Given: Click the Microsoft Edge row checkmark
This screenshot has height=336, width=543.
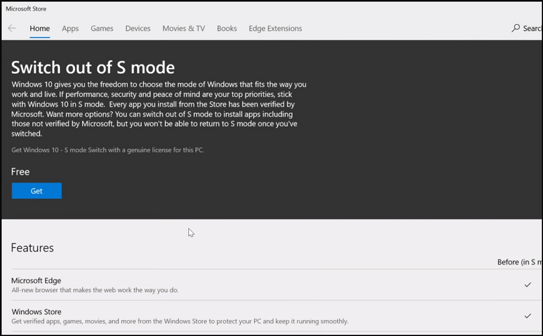Looking at the screenshot, I should (528, 285).
